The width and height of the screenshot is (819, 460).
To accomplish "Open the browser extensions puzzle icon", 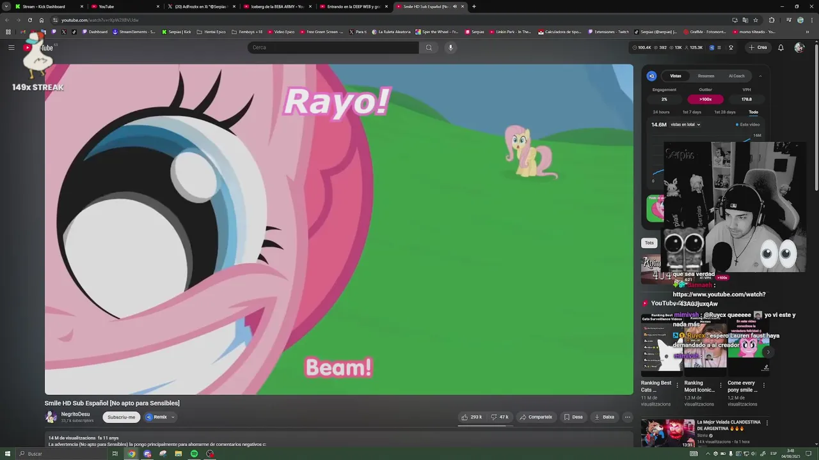I will click(772, 20).
